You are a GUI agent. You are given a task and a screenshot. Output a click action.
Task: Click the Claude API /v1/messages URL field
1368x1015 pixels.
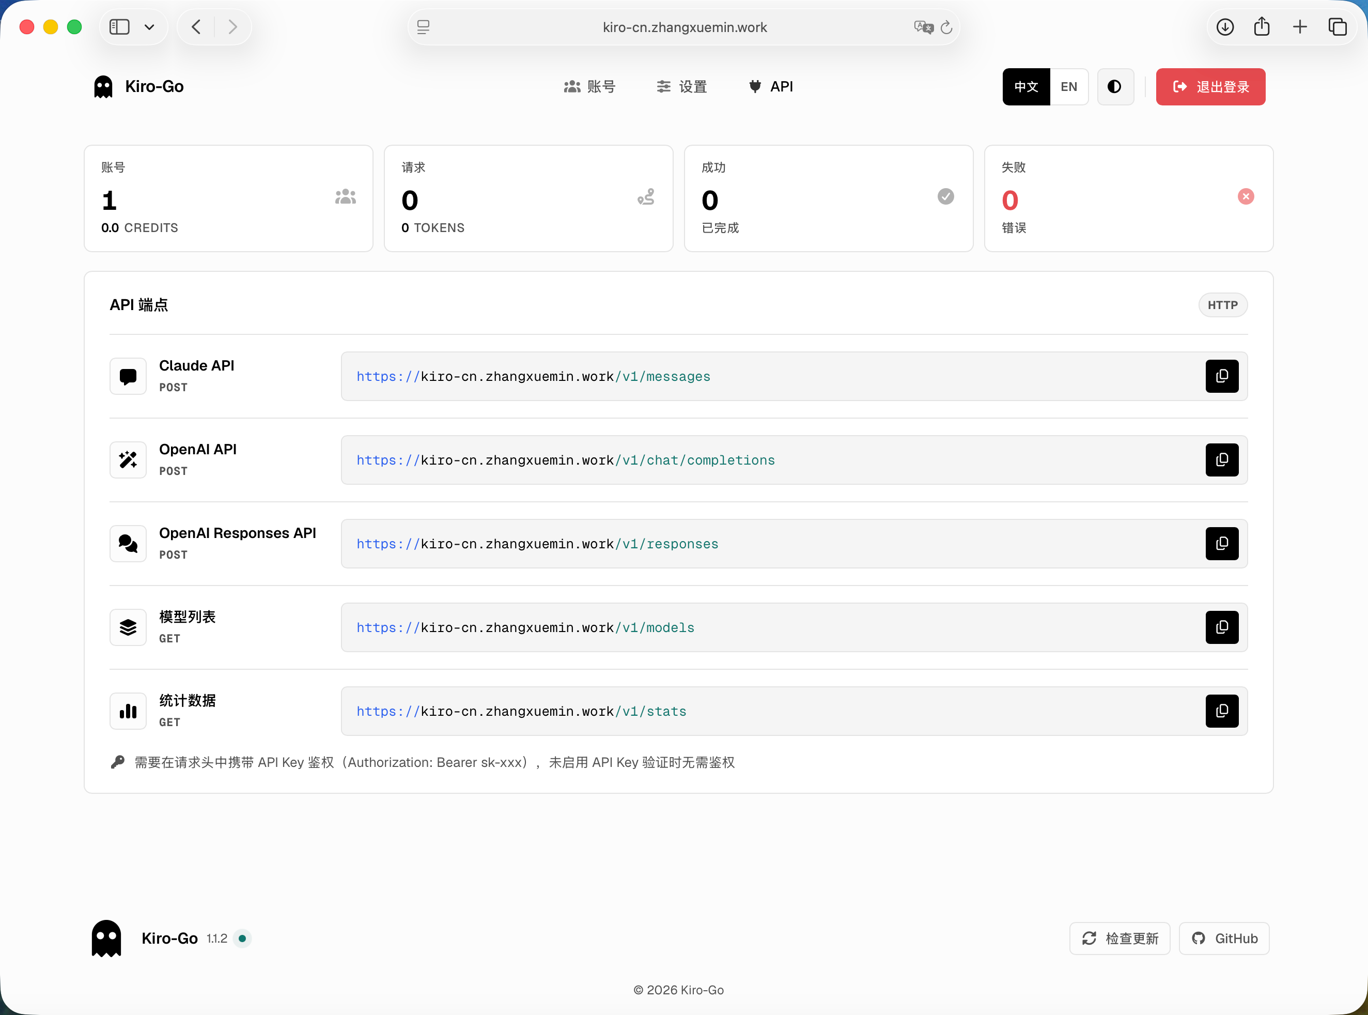(x=794, y=376)
